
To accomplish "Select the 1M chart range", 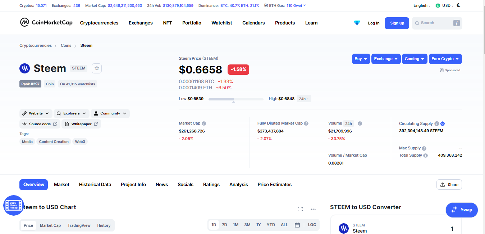I will pyautogui.click(x=235, y=225).
